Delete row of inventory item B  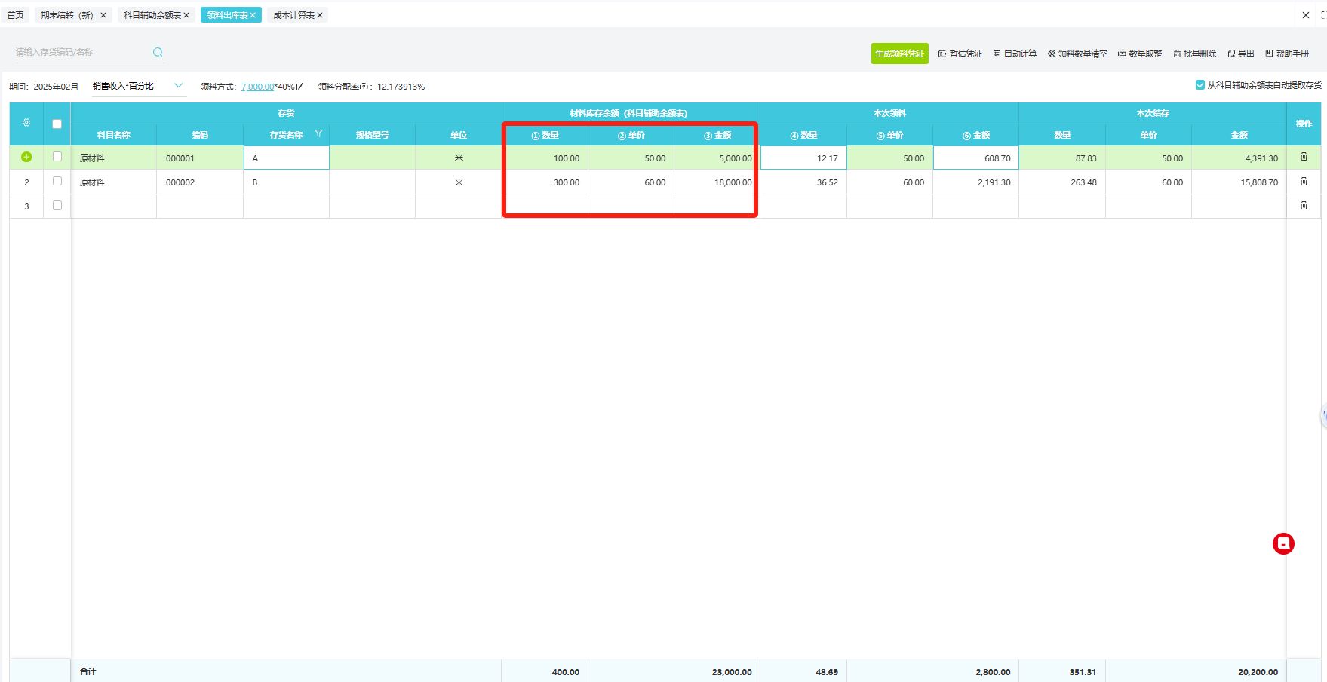[x=1303, y=182]
